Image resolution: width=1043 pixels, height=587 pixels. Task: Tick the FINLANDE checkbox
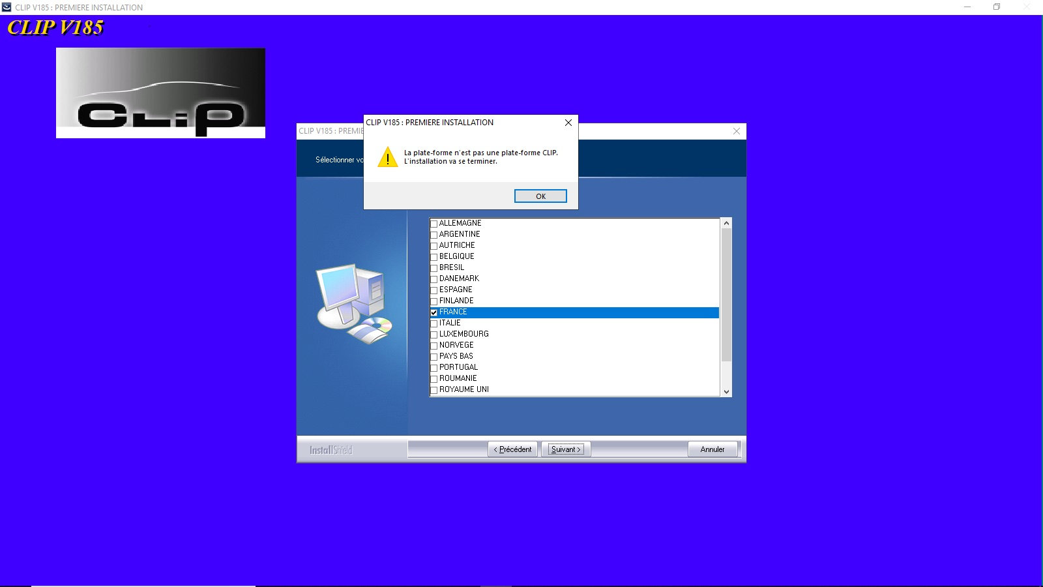pyautogui.click(x=434, y=301)
